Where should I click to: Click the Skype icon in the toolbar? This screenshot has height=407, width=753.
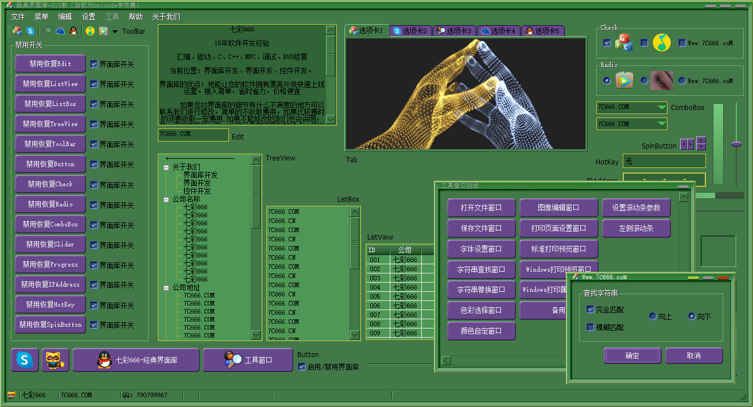[30, 32]
